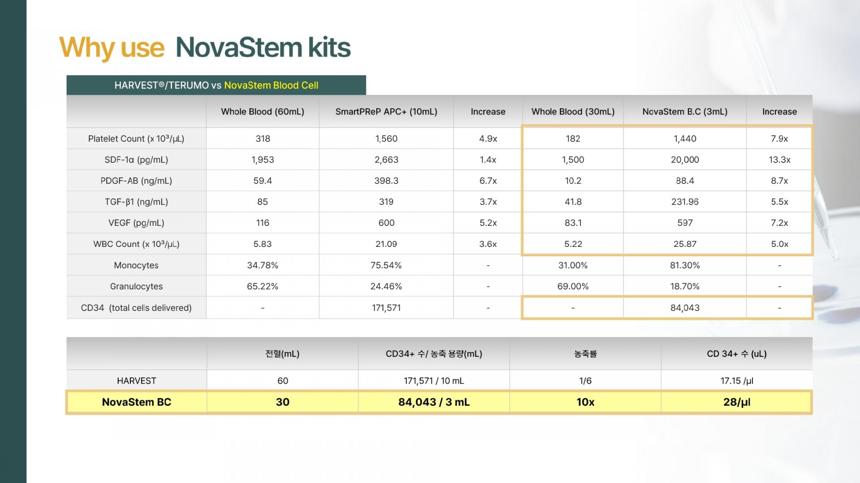The image size is (860, 483).
Task: Click the "Why use NovaStem kits" slide title
Action: [x=205, y=47]
